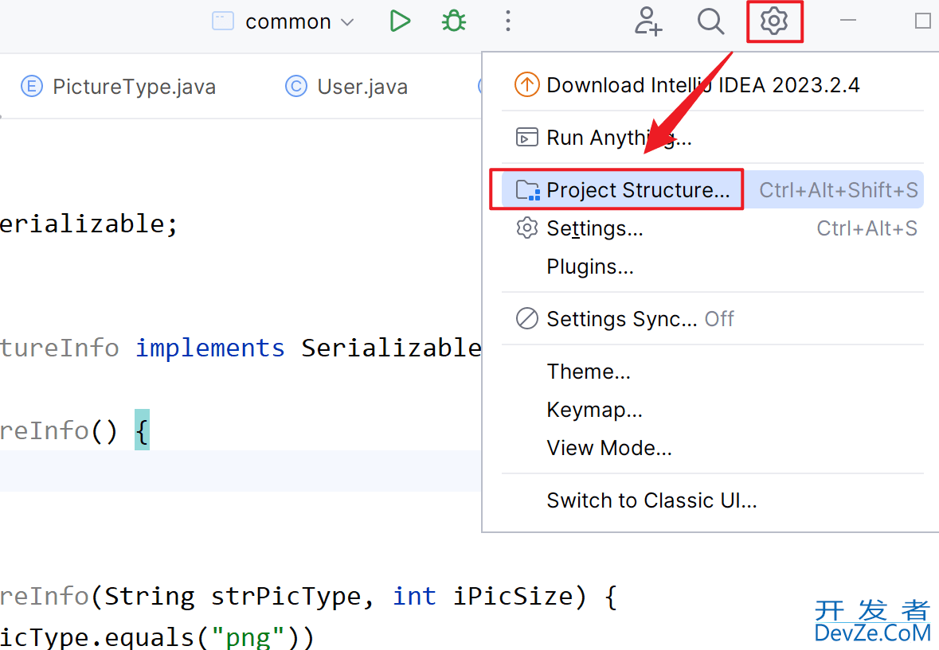Debug the common configuration

(454, 21)
